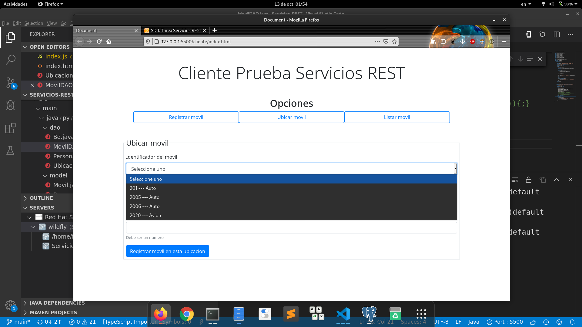Click Adblock Plus extension icon
The image size is (582, 327).
(472, 41)
